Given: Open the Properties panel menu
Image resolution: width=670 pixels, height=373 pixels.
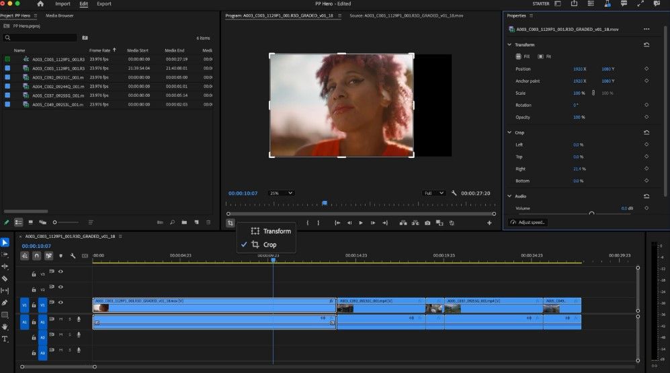Looking at the screenshot, I should tap(531, 16).
